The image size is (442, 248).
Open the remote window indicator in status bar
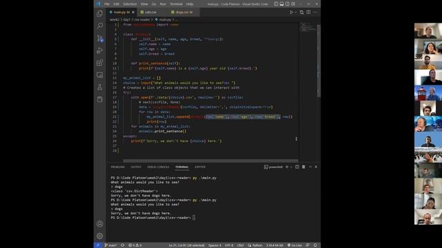tap(98, 245)
